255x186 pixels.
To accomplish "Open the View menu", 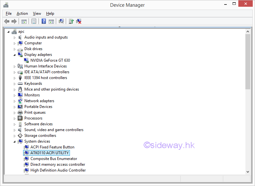I will pyautogui.click(x=37, y=13).
